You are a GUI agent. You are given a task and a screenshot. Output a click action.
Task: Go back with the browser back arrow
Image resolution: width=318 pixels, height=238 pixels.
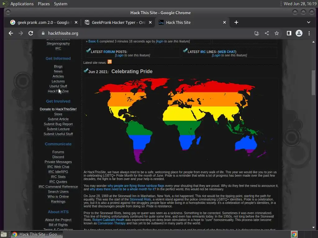coord(11,33)
